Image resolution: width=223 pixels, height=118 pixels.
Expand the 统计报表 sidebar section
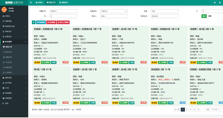point(14,83)
